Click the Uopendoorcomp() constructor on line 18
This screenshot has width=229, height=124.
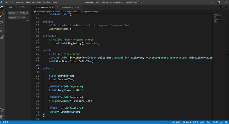coord(60,29)
